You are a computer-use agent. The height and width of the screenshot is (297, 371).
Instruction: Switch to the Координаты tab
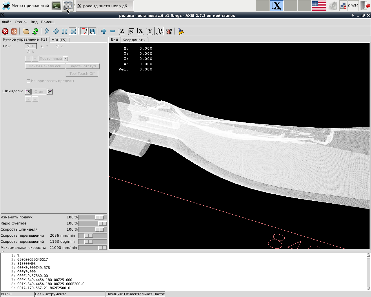(134, 40)
